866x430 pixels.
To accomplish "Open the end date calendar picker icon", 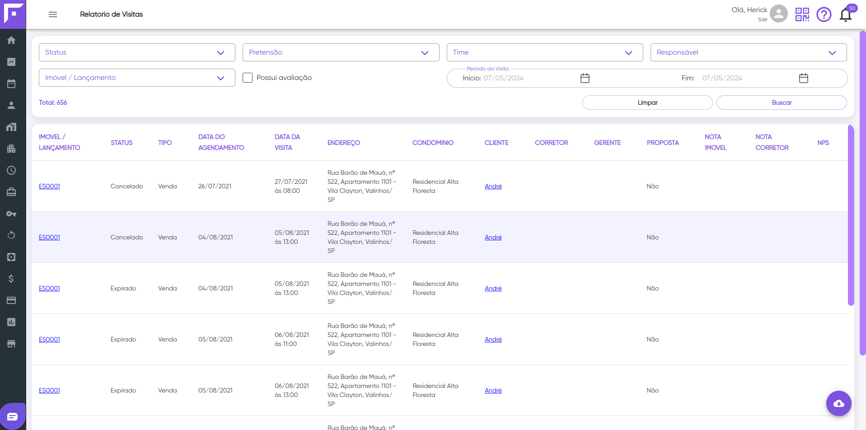I will click(x=804, y=78).
